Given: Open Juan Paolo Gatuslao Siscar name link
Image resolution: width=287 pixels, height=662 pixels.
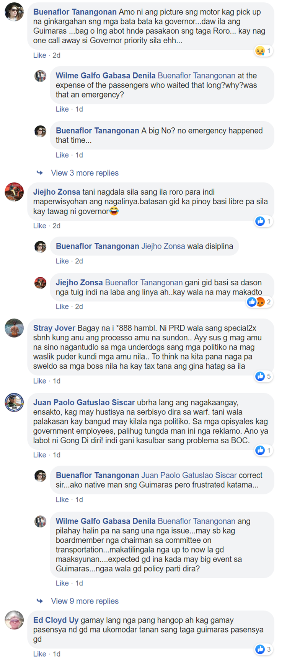Looking at the screenshot, I should tap(84, 402).
